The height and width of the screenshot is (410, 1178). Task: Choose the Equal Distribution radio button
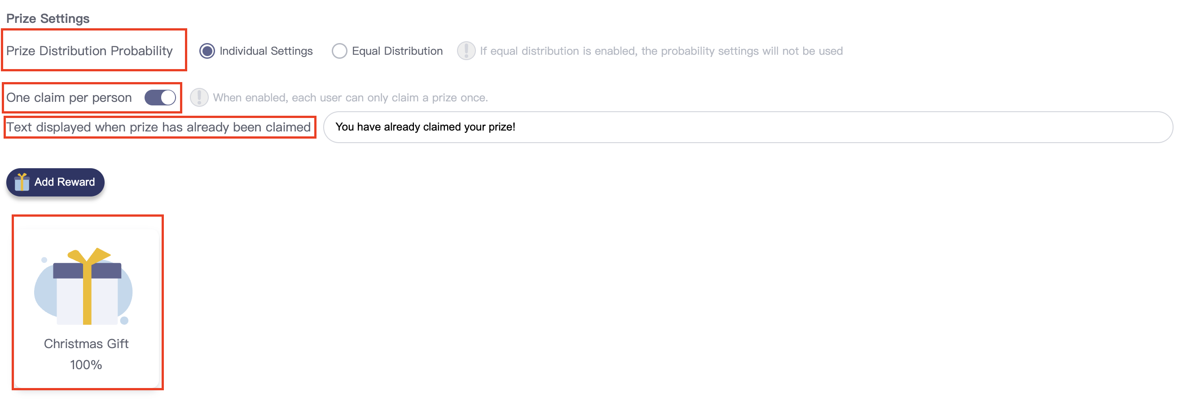click(x=339, y=51)
